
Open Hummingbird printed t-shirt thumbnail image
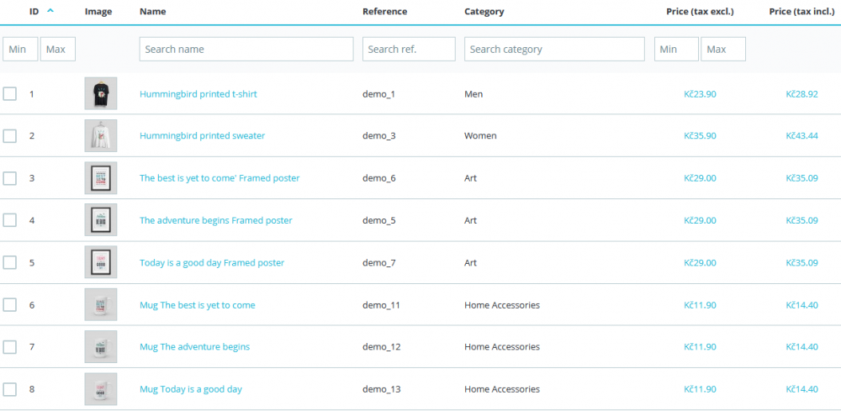pos(101,94)
